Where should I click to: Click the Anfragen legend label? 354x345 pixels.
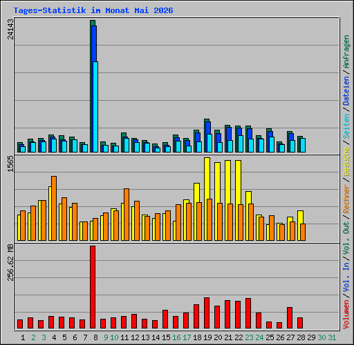point(346,52)
